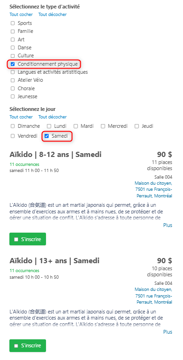Open Maison du citoyen address link for Aïkido 13+

153,296
